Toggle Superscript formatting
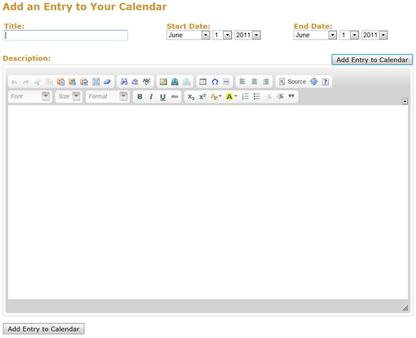This screenshot has height=338, width=416. coord(202,96)
